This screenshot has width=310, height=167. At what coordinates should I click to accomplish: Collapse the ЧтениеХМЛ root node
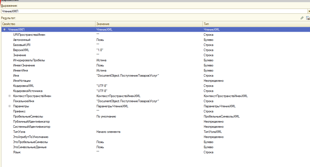pos(5,30)
